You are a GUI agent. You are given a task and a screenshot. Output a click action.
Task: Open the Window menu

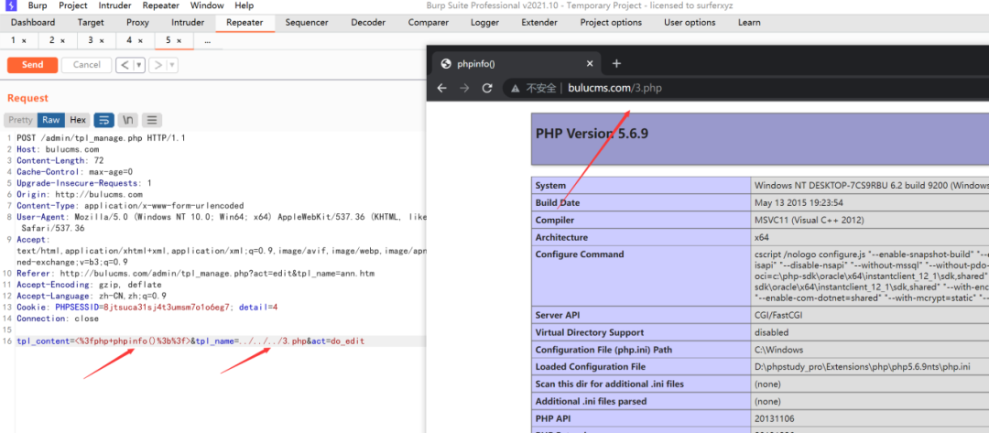[207, 5]
